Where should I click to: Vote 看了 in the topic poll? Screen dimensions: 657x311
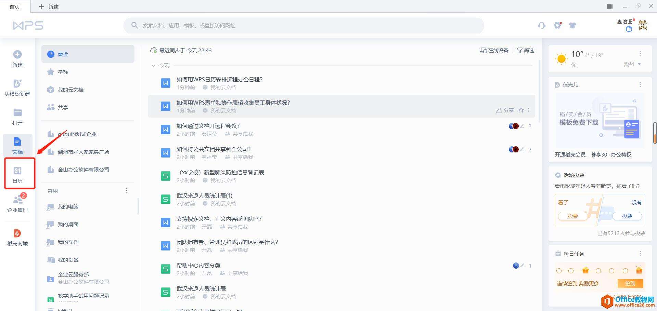(573, 216)
